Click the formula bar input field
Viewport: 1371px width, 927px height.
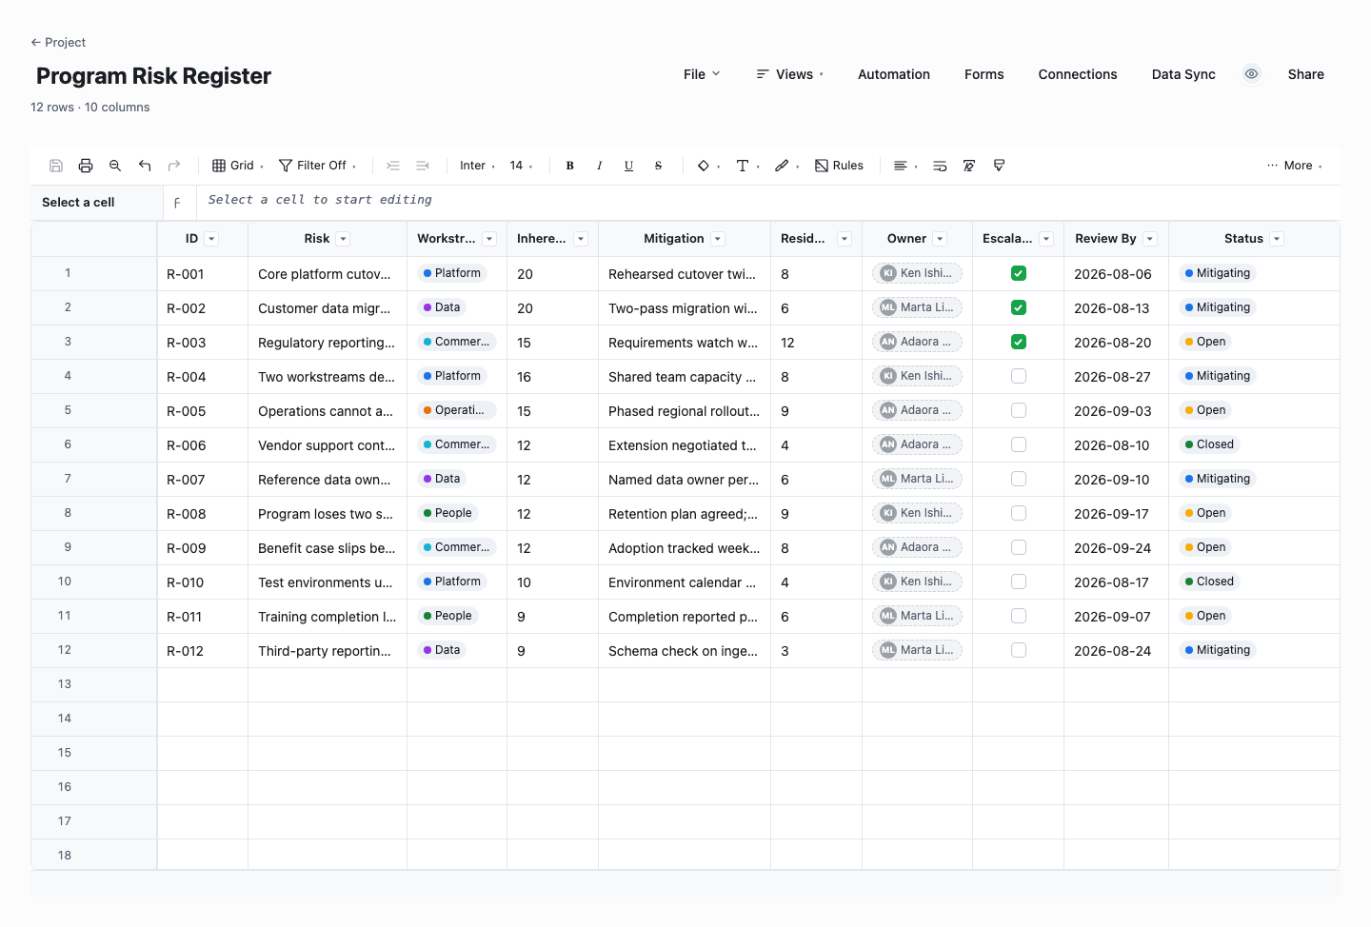[768, 201]
